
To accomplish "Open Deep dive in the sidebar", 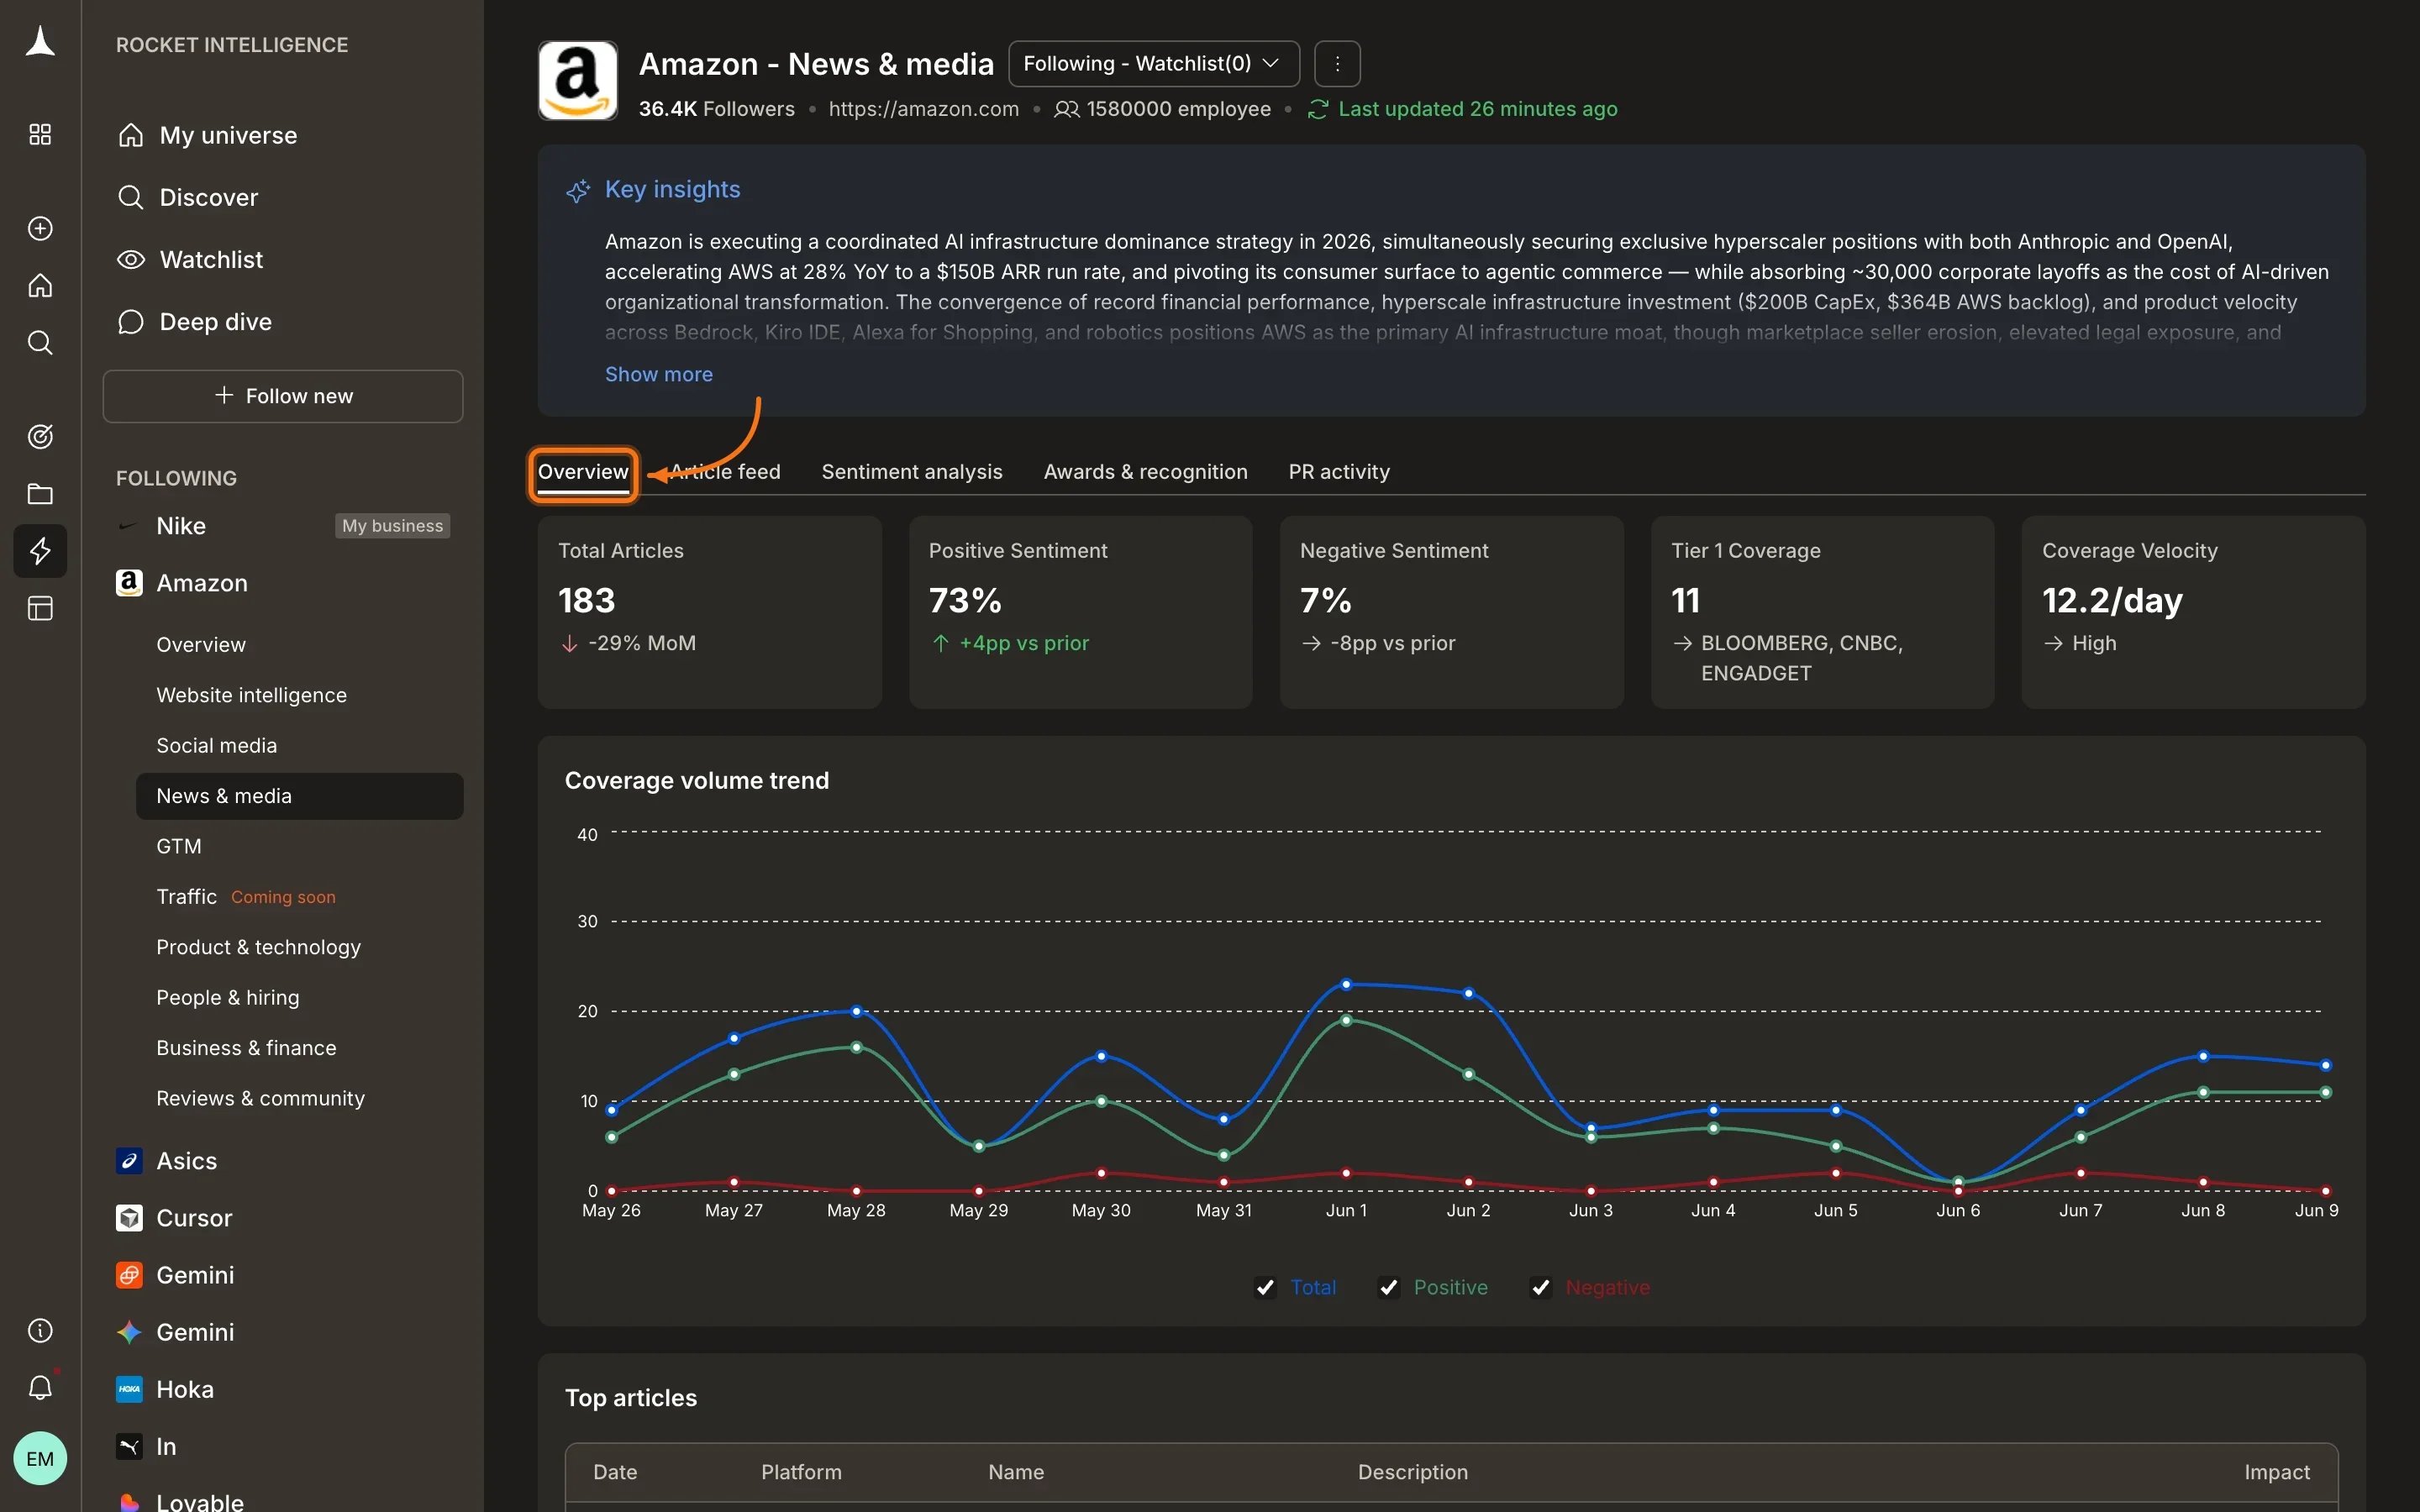I will [x=215, y=321].
